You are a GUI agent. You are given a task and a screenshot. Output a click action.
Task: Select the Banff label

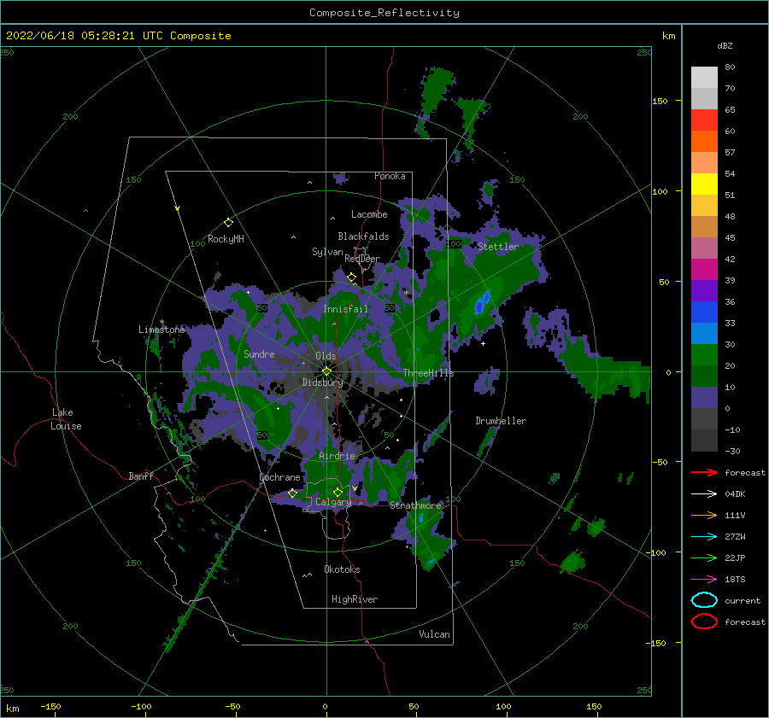point(141,476)
